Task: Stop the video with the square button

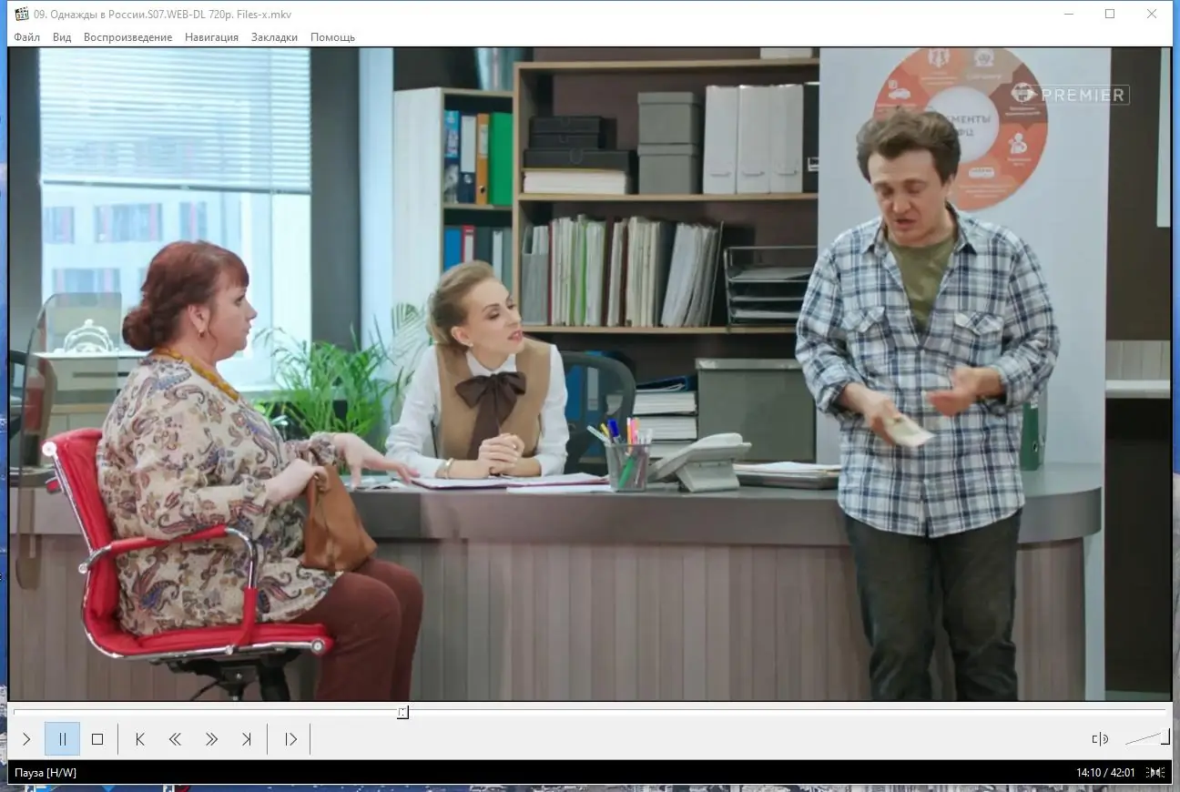Action: (x=97, y=739)
